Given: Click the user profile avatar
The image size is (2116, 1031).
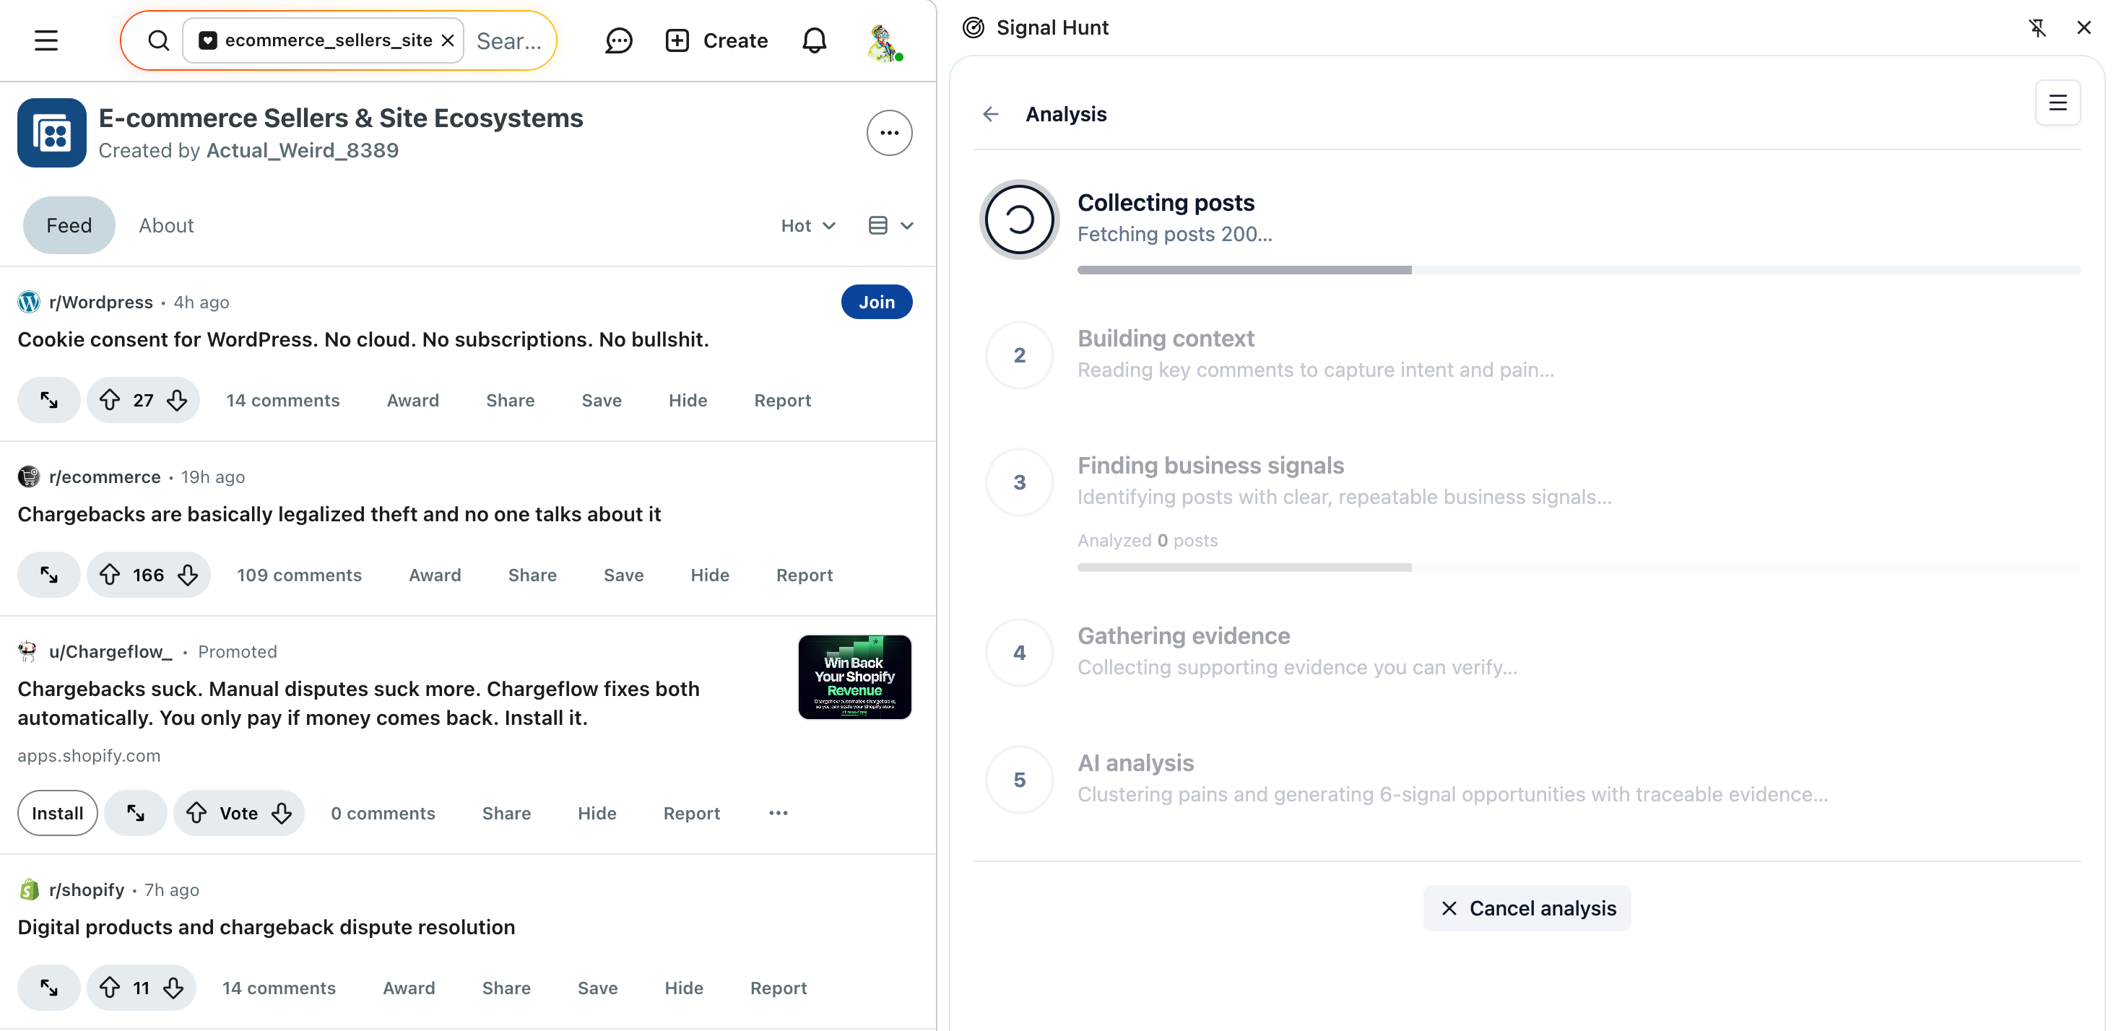Looking at the screenshot, I should click(884, 42).
